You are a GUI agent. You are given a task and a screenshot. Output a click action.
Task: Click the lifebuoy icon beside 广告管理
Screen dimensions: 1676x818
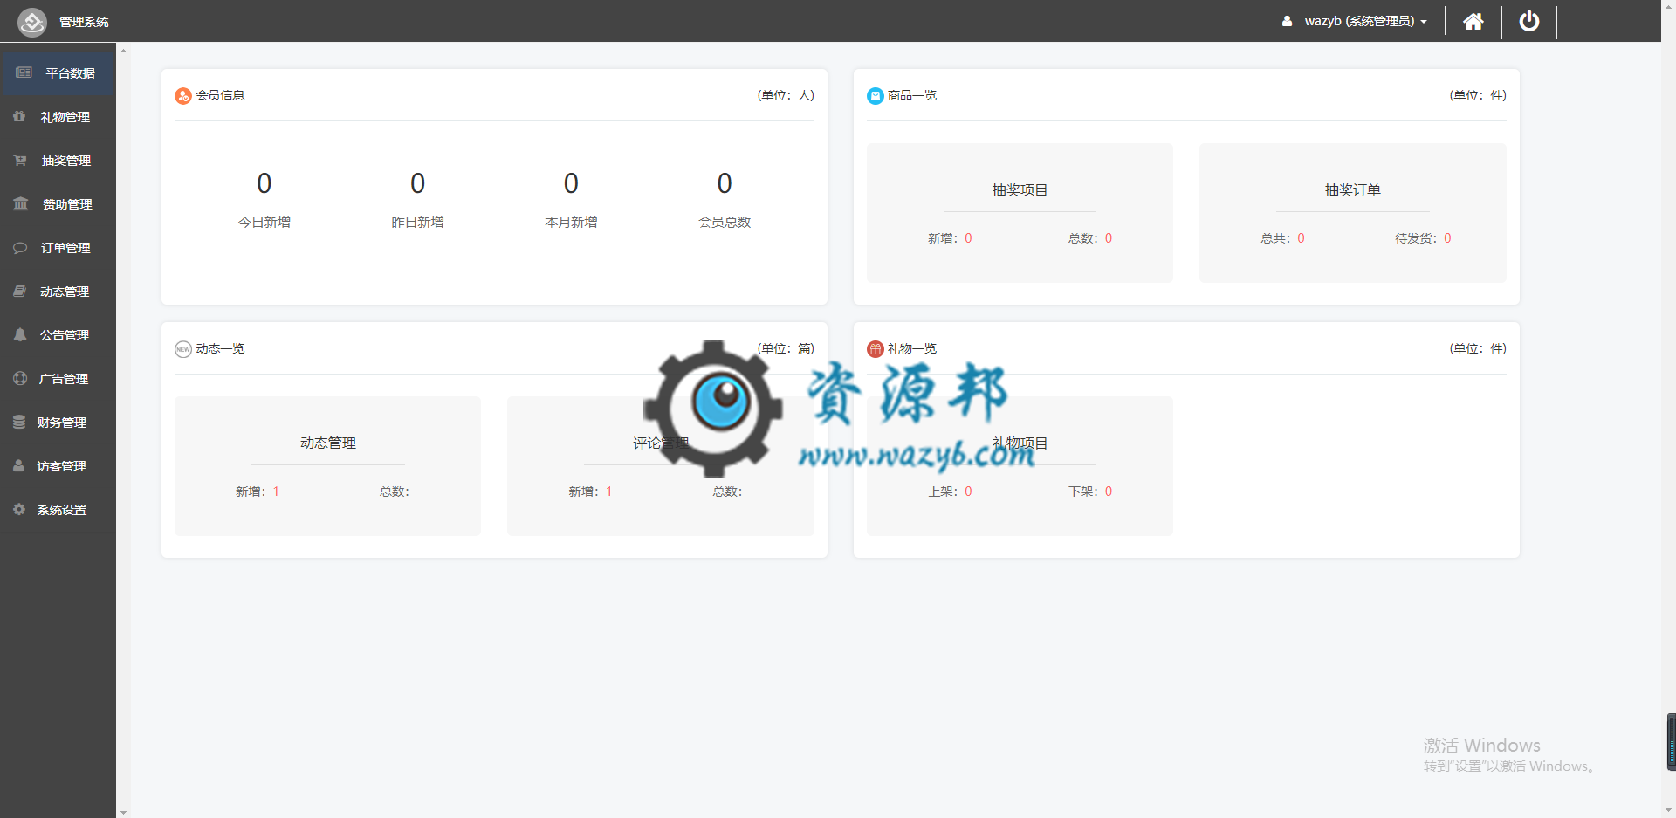click(x=19, y=378)
